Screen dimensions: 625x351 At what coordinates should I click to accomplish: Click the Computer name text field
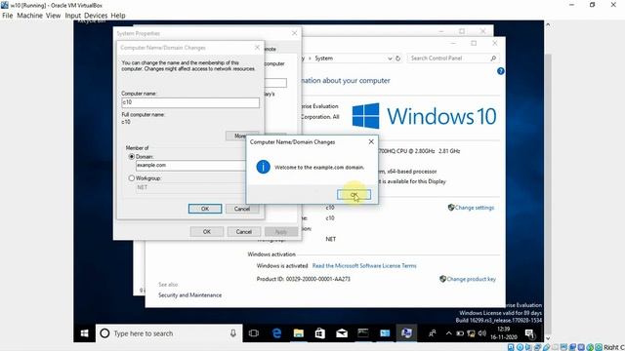(x=190, y=102)
